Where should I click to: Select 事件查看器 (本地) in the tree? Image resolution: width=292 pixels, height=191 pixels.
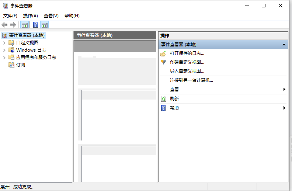(x=27, y=35)
